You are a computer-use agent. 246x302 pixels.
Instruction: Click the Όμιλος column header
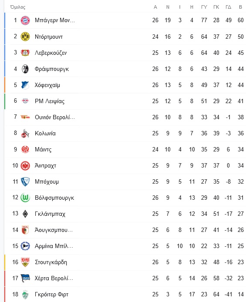18,7
